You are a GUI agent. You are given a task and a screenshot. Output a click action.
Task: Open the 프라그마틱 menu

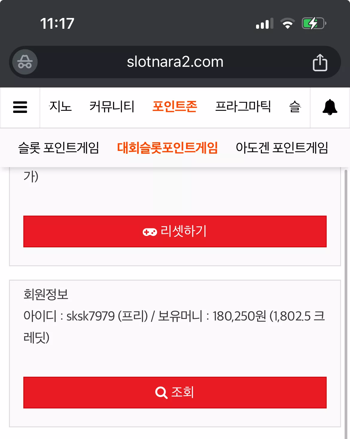pos(243,107)
